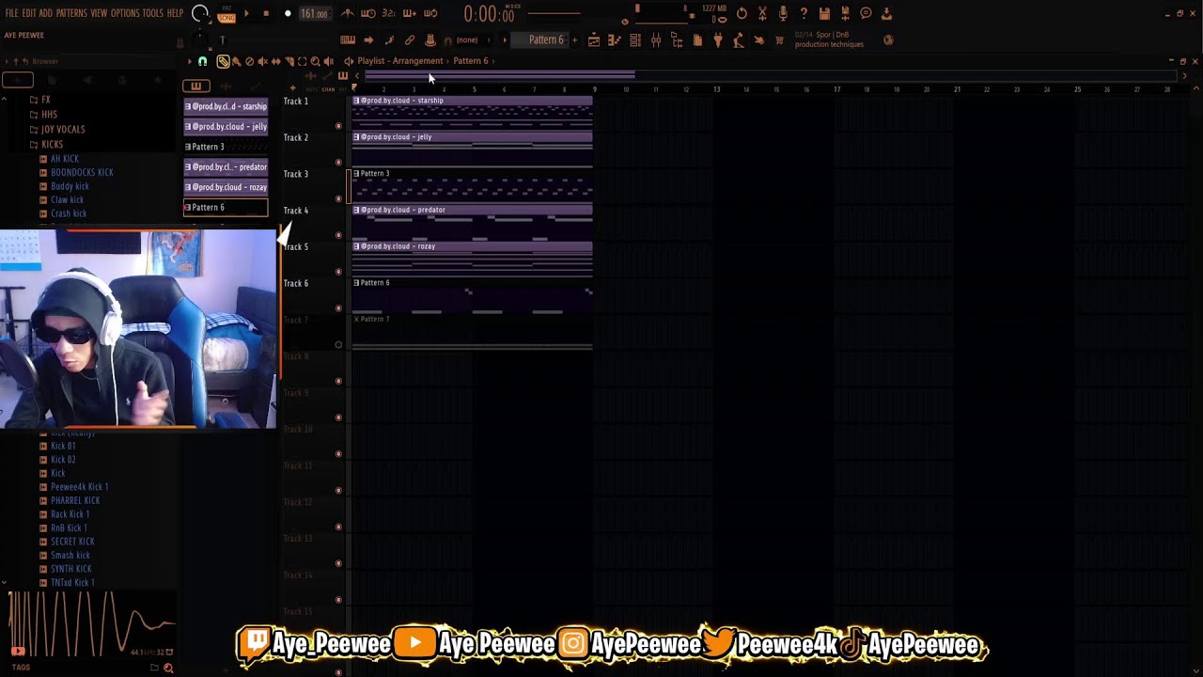This screenshot has height=677, width=1203.
Task: Toggle the magnet snap in Playlist
Action: pyautogui.click(x=202, y=61)
